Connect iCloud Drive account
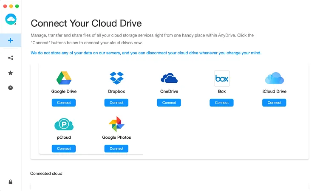The height and width of the screenshot is (191, 323). pos(274,103)
